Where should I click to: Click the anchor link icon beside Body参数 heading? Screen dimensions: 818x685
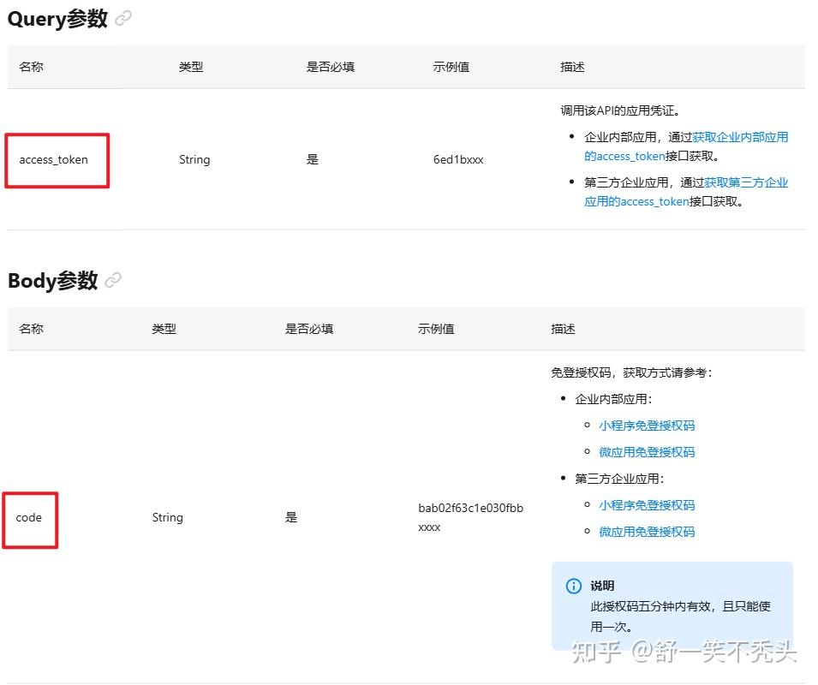(112, 279)
